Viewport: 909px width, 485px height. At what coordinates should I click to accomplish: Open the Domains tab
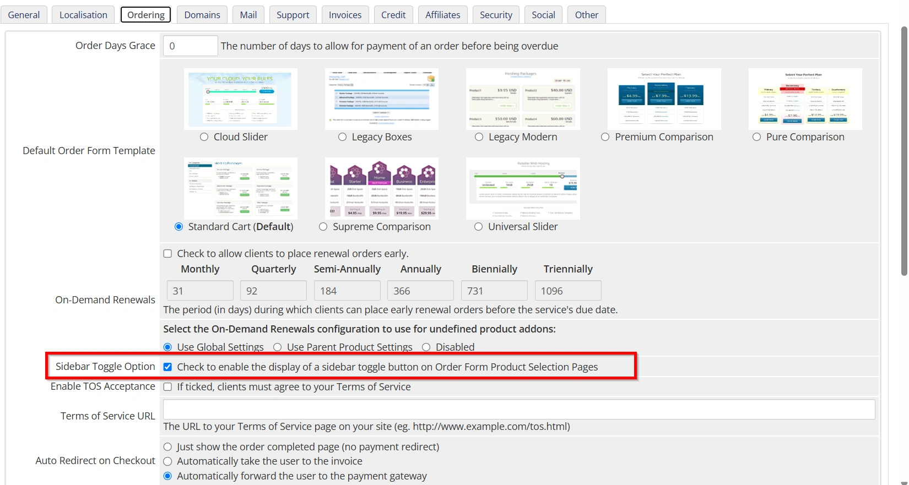point(202,15)
